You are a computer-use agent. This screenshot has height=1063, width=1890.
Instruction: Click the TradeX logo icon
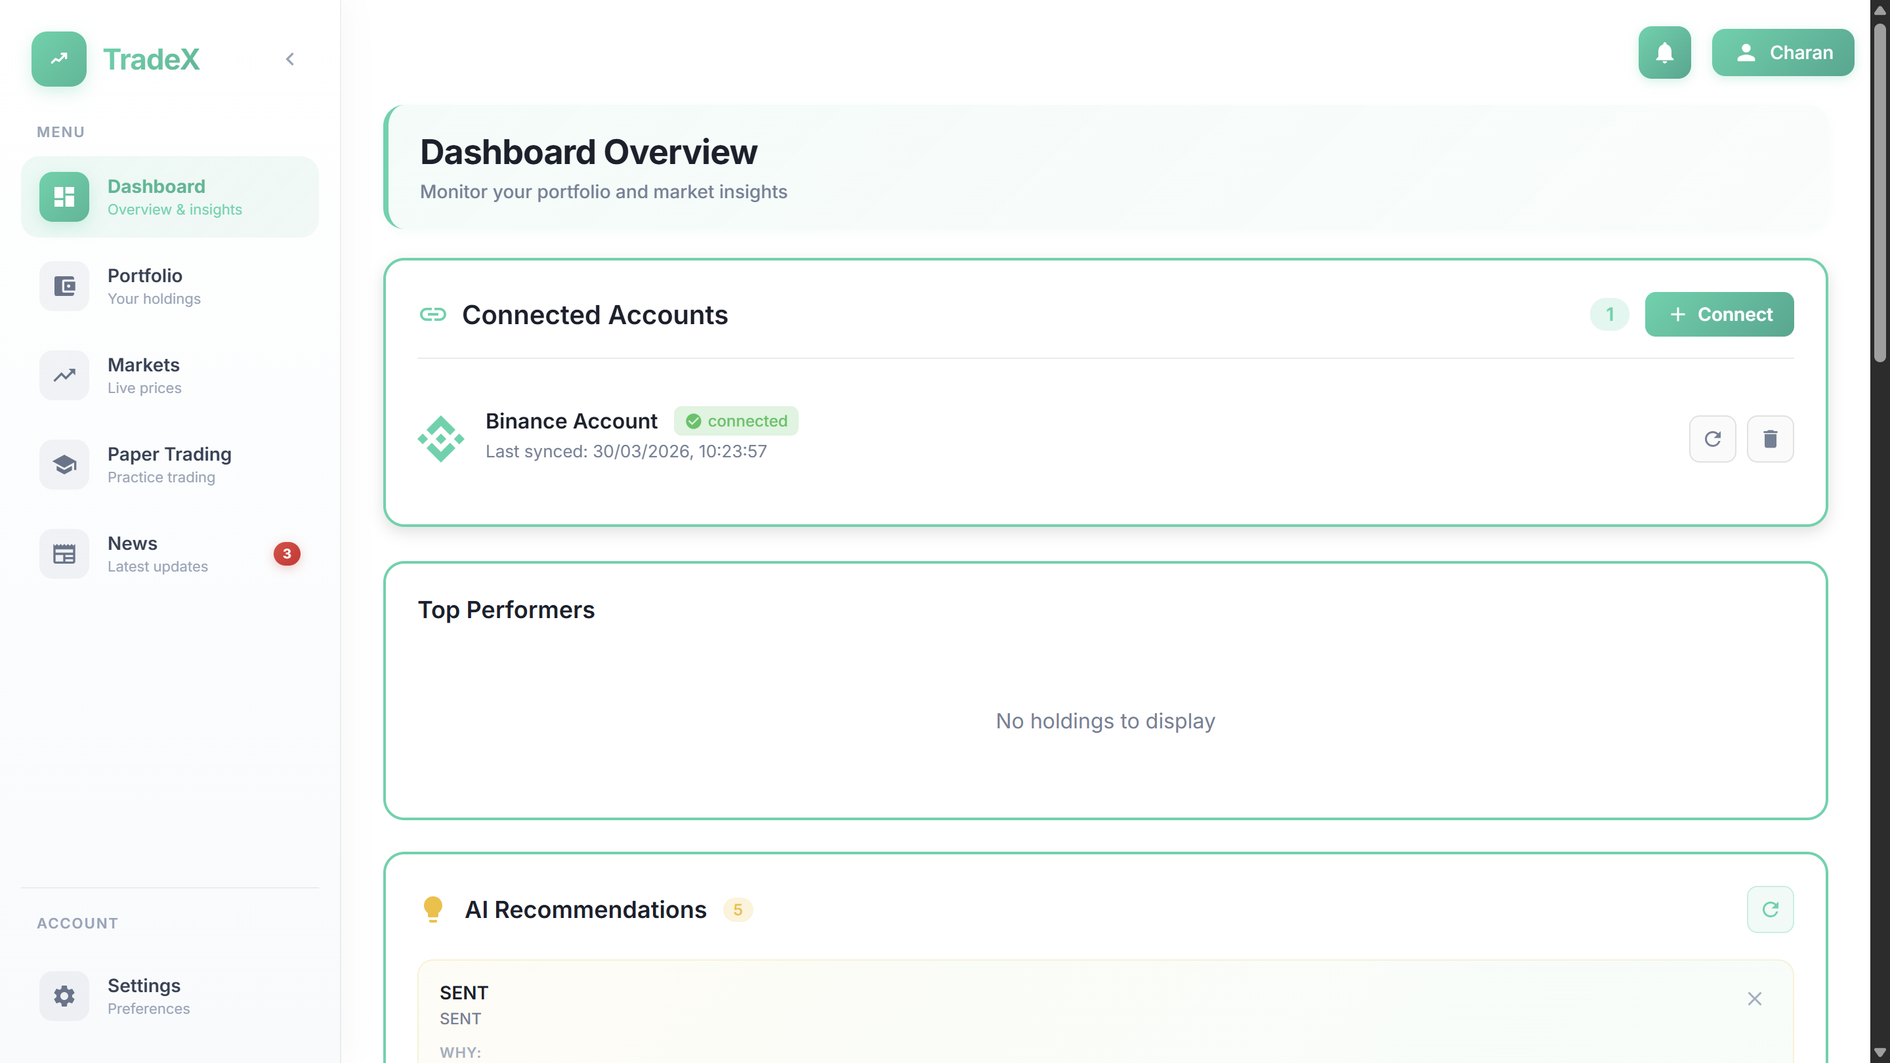tap(58, 58)
